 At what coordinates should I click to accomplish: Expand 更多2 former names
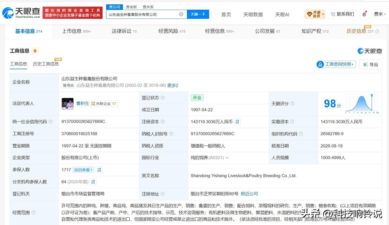point(173,86)
